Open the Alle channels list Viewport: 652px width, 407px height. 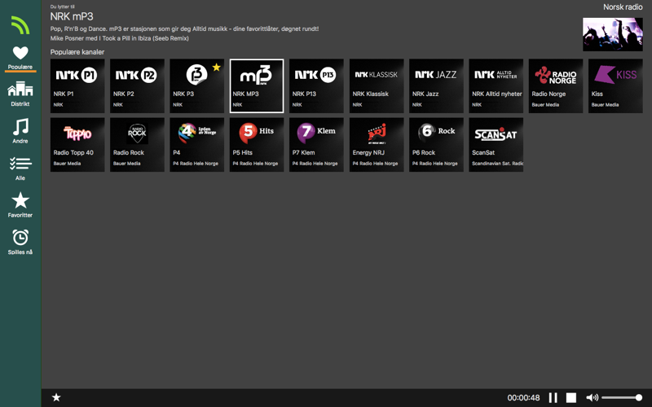tap(20, 168)
